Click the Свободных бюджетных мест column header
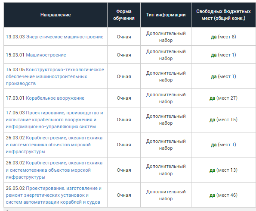This screenshot has width=256, height=211. [223, 15]
